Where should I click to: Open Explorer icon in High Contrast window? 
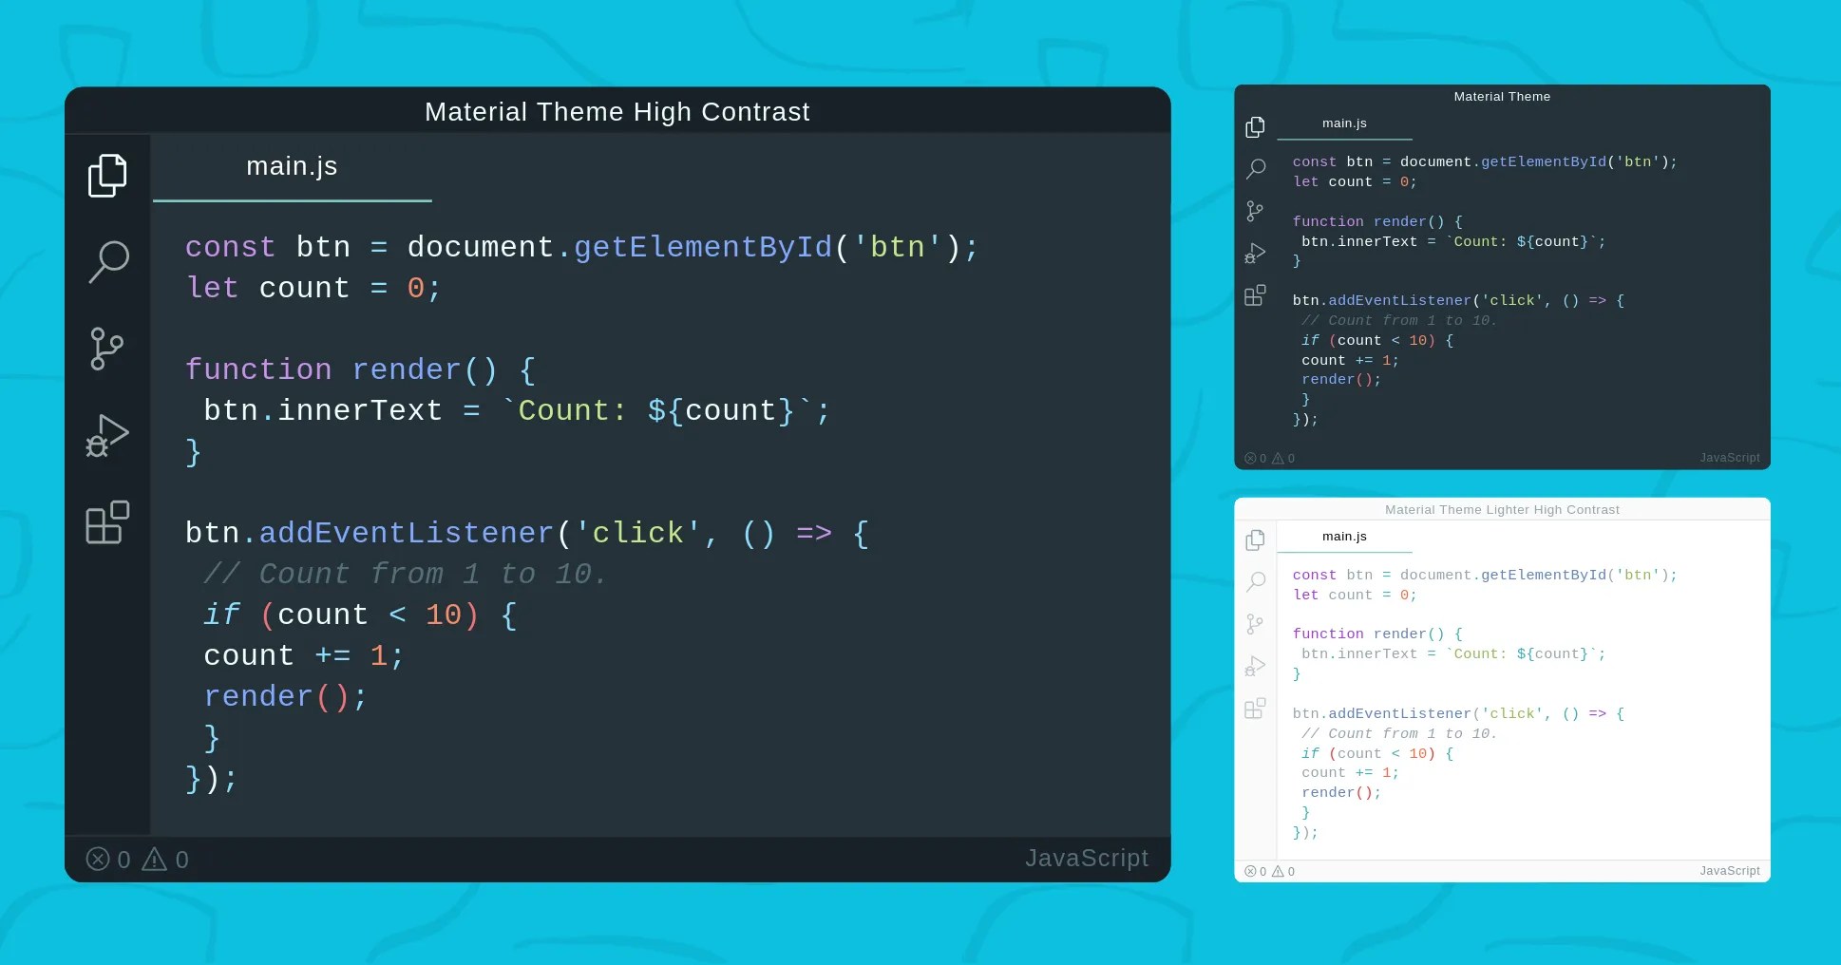click(107, 176)
